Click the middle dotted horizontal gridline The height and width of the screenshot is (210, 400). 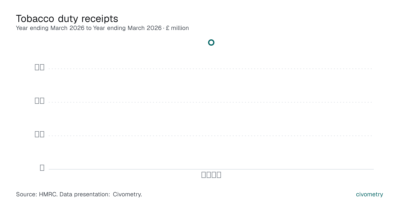(211, 102)
